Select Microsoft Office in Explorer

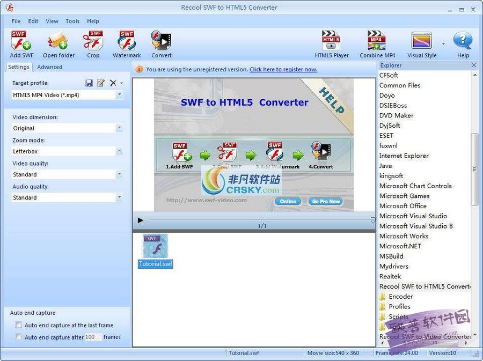coord(403,206)
